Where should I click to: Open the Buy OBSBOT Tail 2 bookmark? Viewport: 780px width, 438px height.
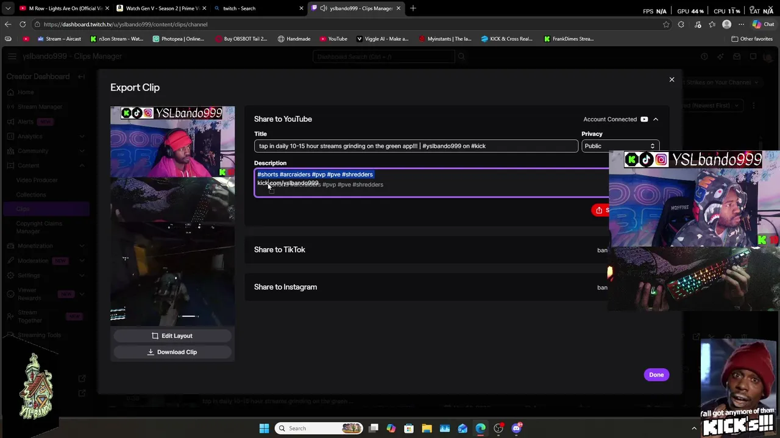241,39
